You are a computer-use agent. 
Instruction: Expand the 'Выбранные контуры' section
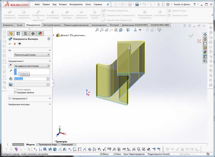[50, 104]
